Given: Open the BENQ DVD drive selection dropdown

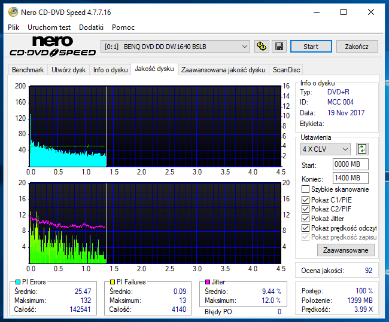Looking at the screenshot, I should point(175,47).
